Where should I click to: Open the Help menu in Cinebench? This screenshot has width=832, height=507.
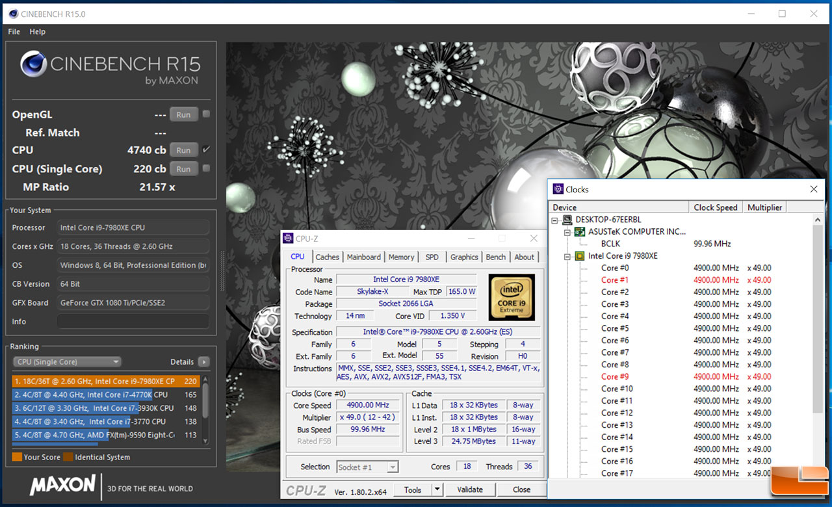[38, 31]
